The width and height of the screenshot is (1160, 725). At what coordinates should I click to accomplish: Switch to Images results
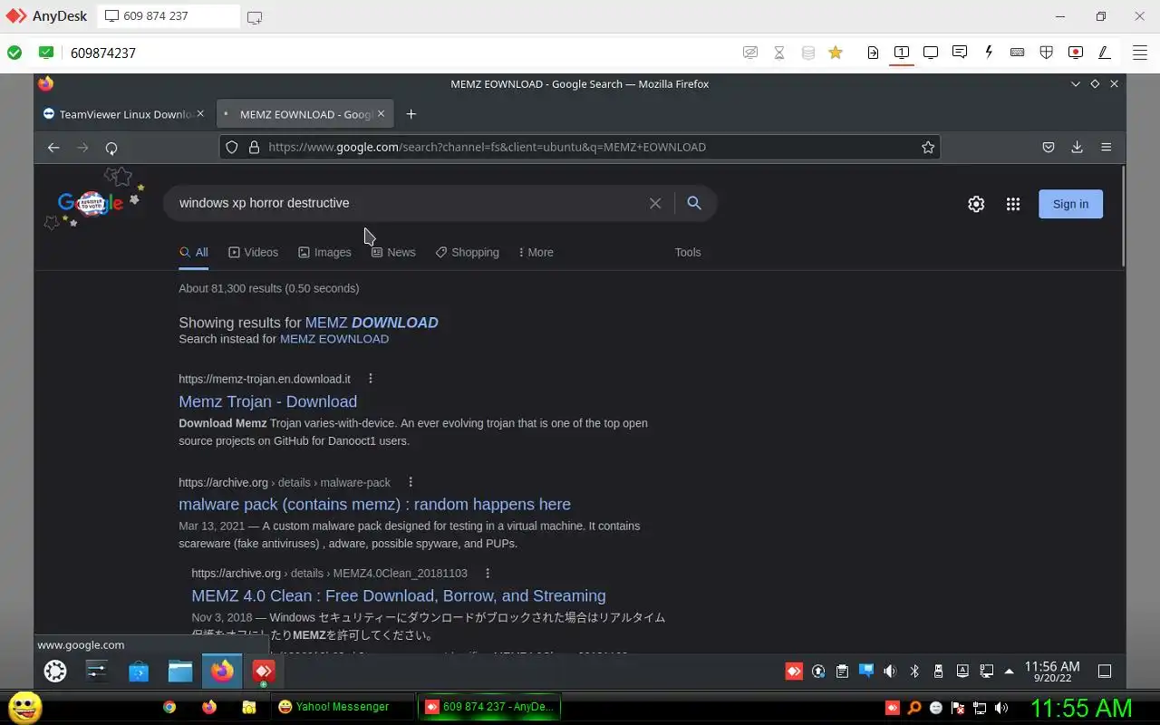pyautogui.click(x=324, y=252)
